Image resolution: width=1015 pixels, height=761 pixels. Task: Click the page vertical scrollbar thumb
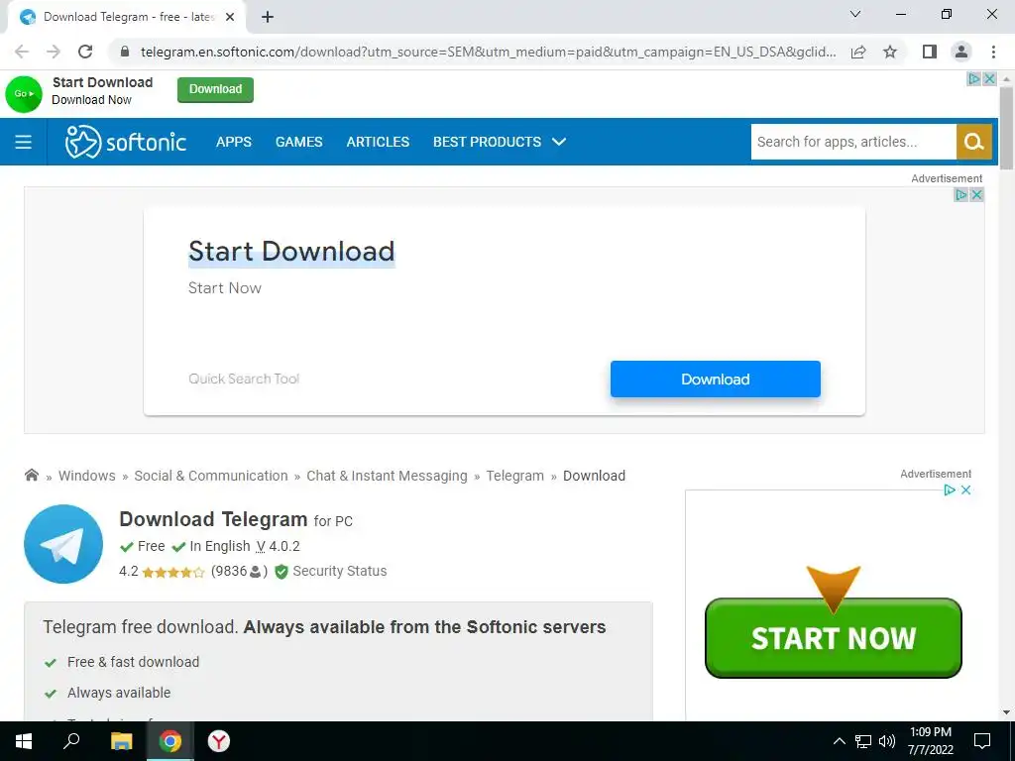(x=1006, y=128)
